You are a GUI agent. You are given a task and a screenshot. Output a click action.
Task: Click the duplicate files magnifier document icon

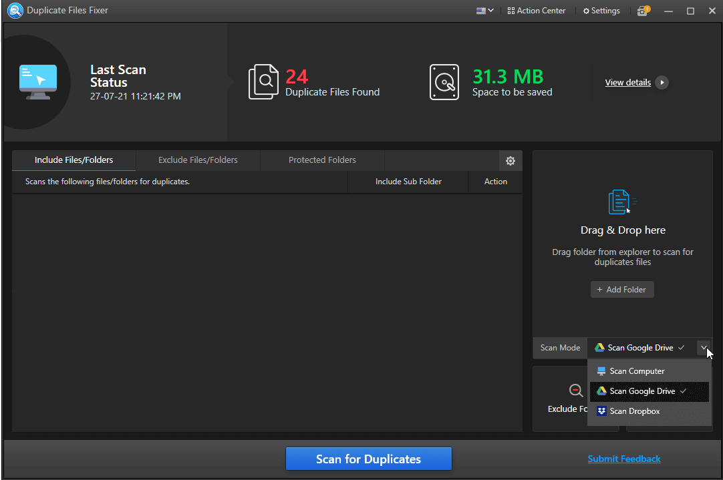point(263,82)
